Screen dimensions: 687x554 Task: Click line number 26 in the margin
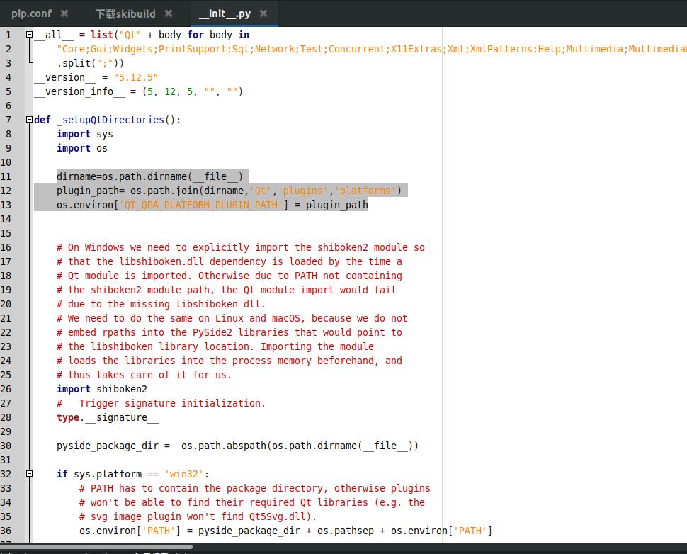coord(6,389)
